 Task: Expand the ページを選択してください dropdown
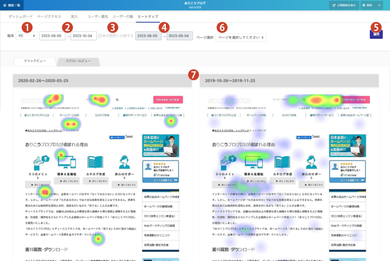click(240, 38)
